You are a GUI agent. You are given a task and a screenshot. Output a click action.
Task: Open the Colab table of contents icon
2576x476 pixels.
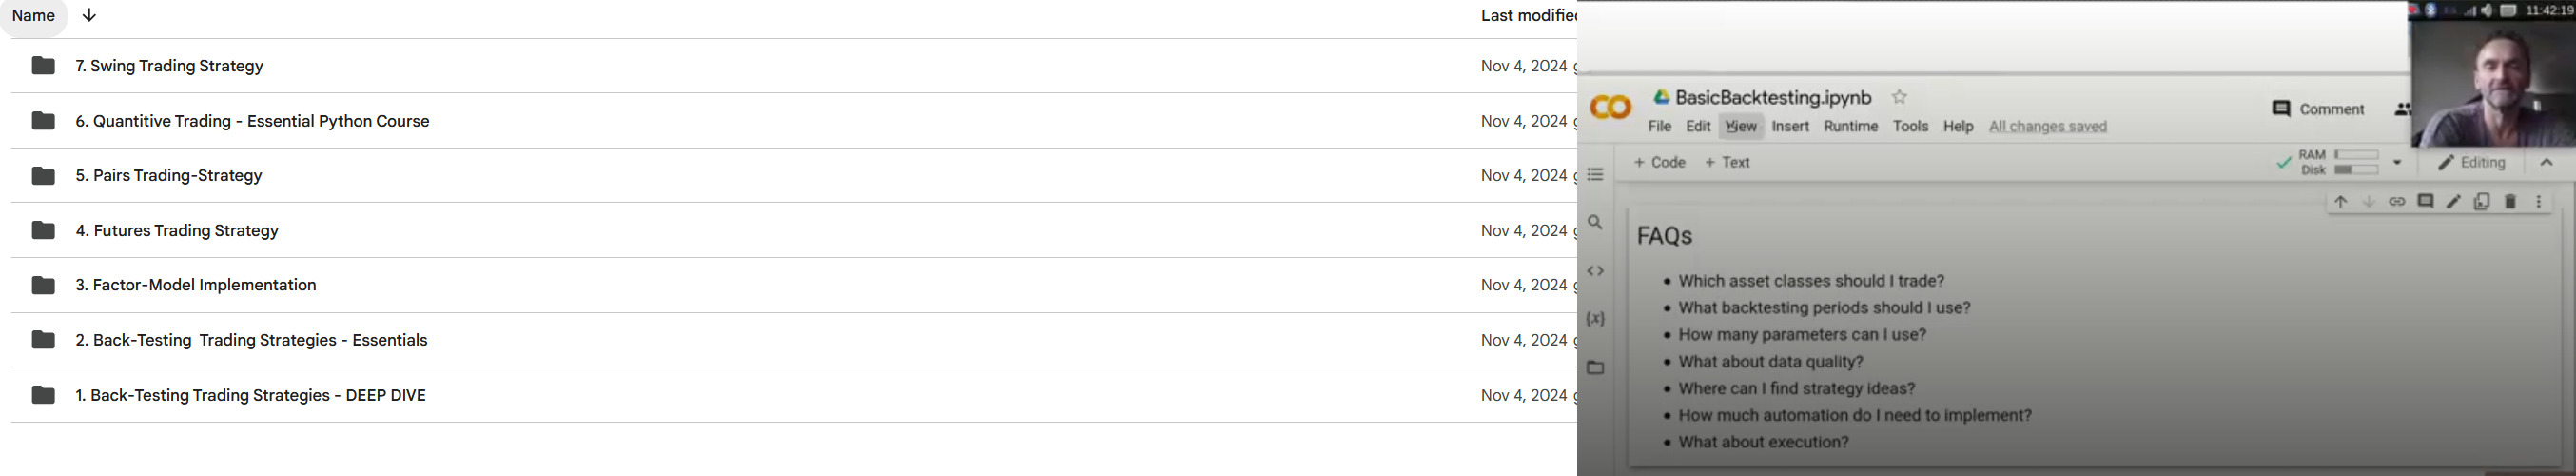click(1595, 175)
